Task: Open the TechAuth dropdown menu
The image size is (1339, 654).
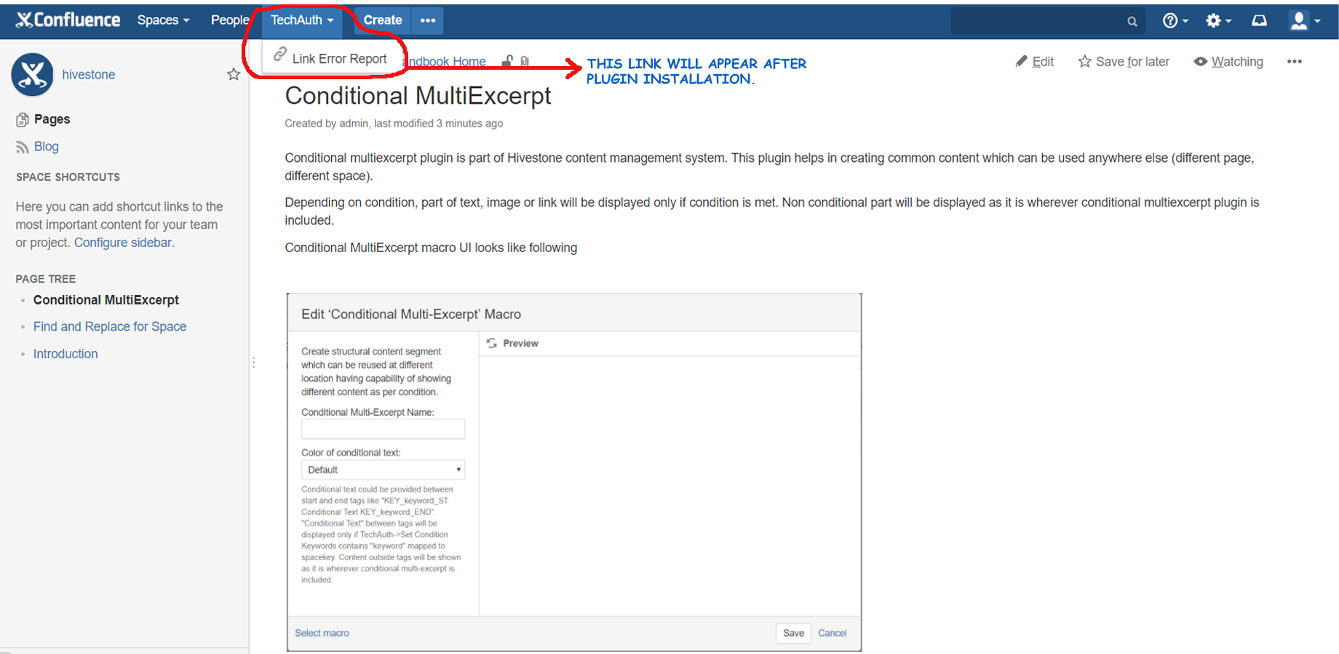Action: coord(302,20)
